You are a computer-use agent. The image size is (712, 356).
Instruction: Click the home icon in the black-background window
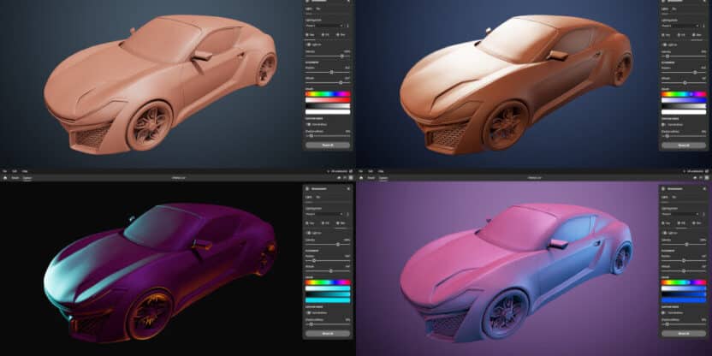(5, 177)
